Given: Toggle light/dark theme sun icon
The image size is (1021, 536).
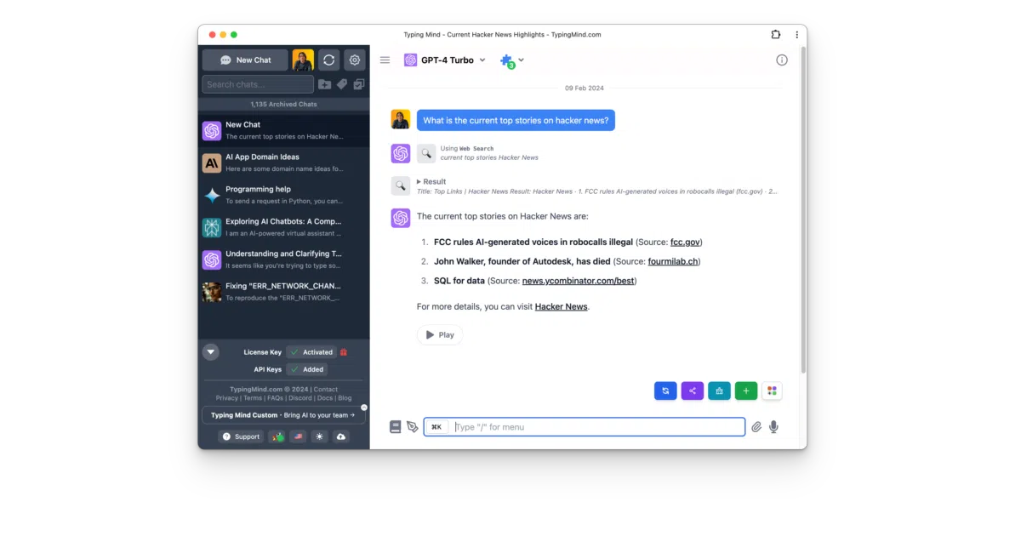Looking at the screenshot, I should click(319, 436).
